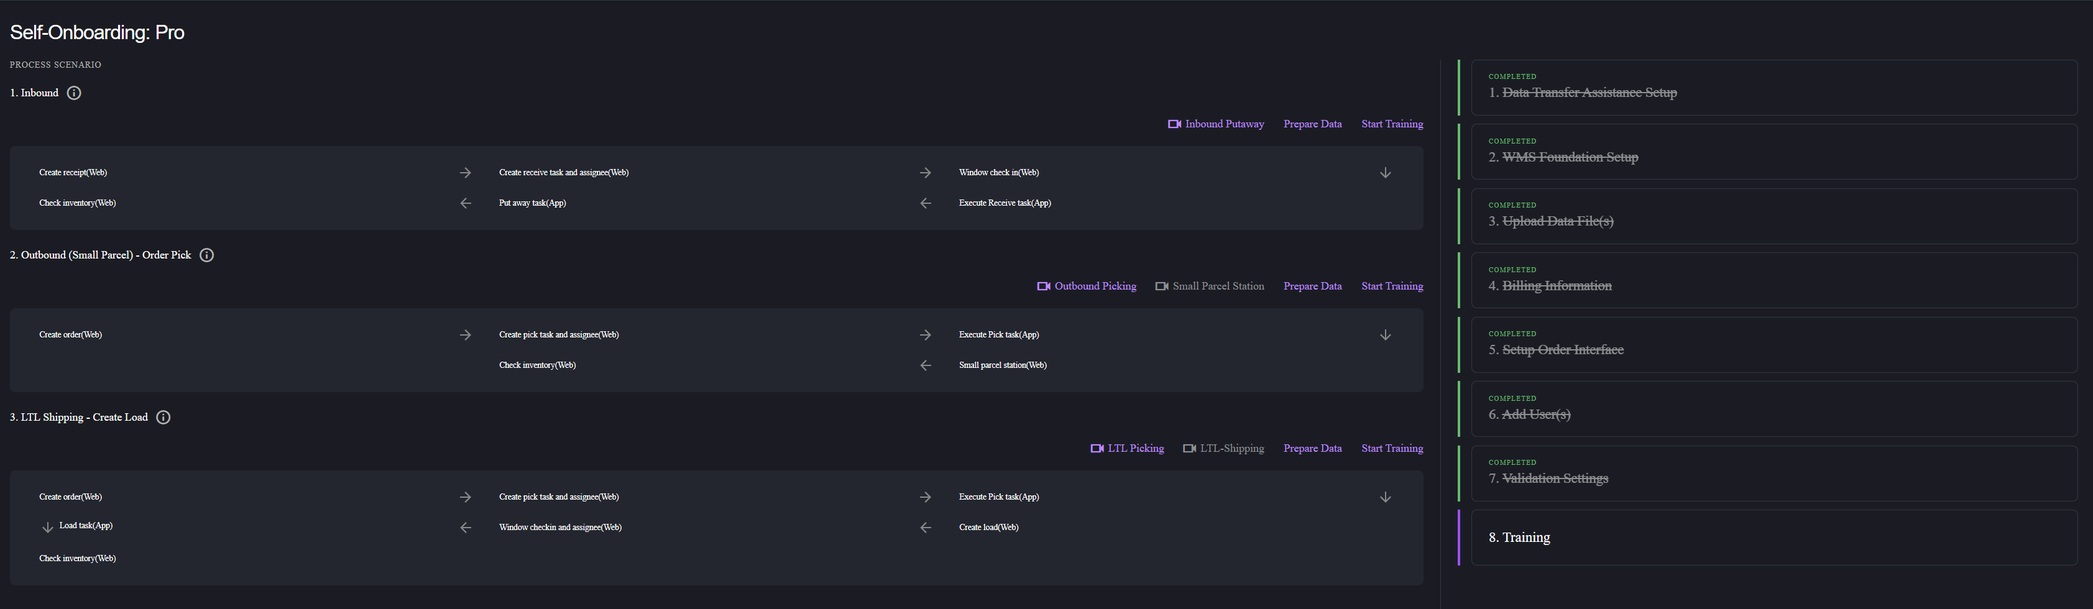Open the 8. Training step
2093x609 pixels.
point(1519,538)
